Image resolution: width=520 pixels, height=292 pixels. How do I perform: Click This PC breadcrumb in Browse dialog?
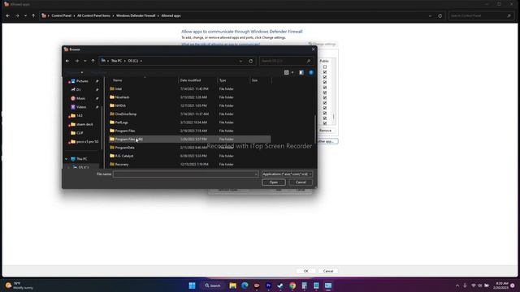coord(116,61)
